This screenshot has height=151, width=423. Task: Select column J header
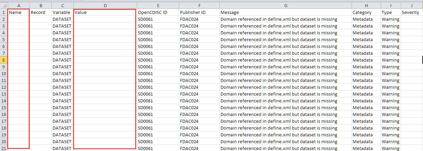point(412,5)
